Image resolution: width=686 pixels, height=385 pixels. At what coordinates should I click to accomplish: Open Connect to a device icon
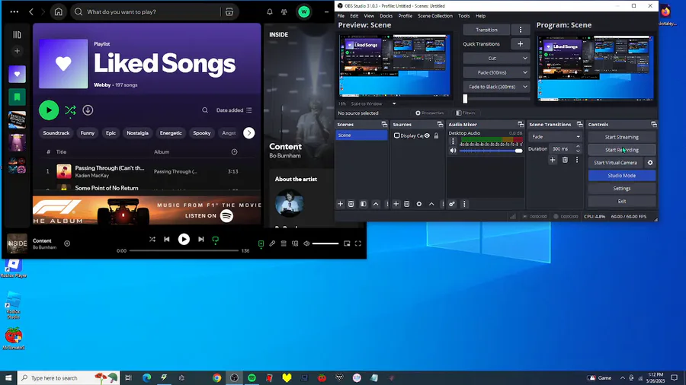(295, 243)
